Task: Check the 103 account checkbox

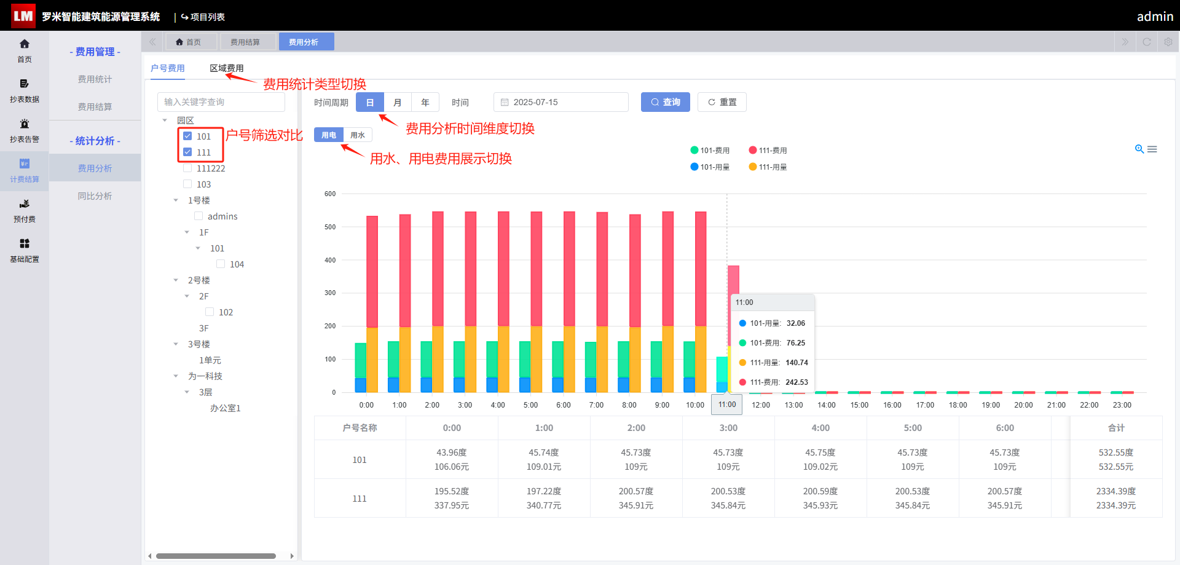Action: pyautogui.click(x=187, y=184)
